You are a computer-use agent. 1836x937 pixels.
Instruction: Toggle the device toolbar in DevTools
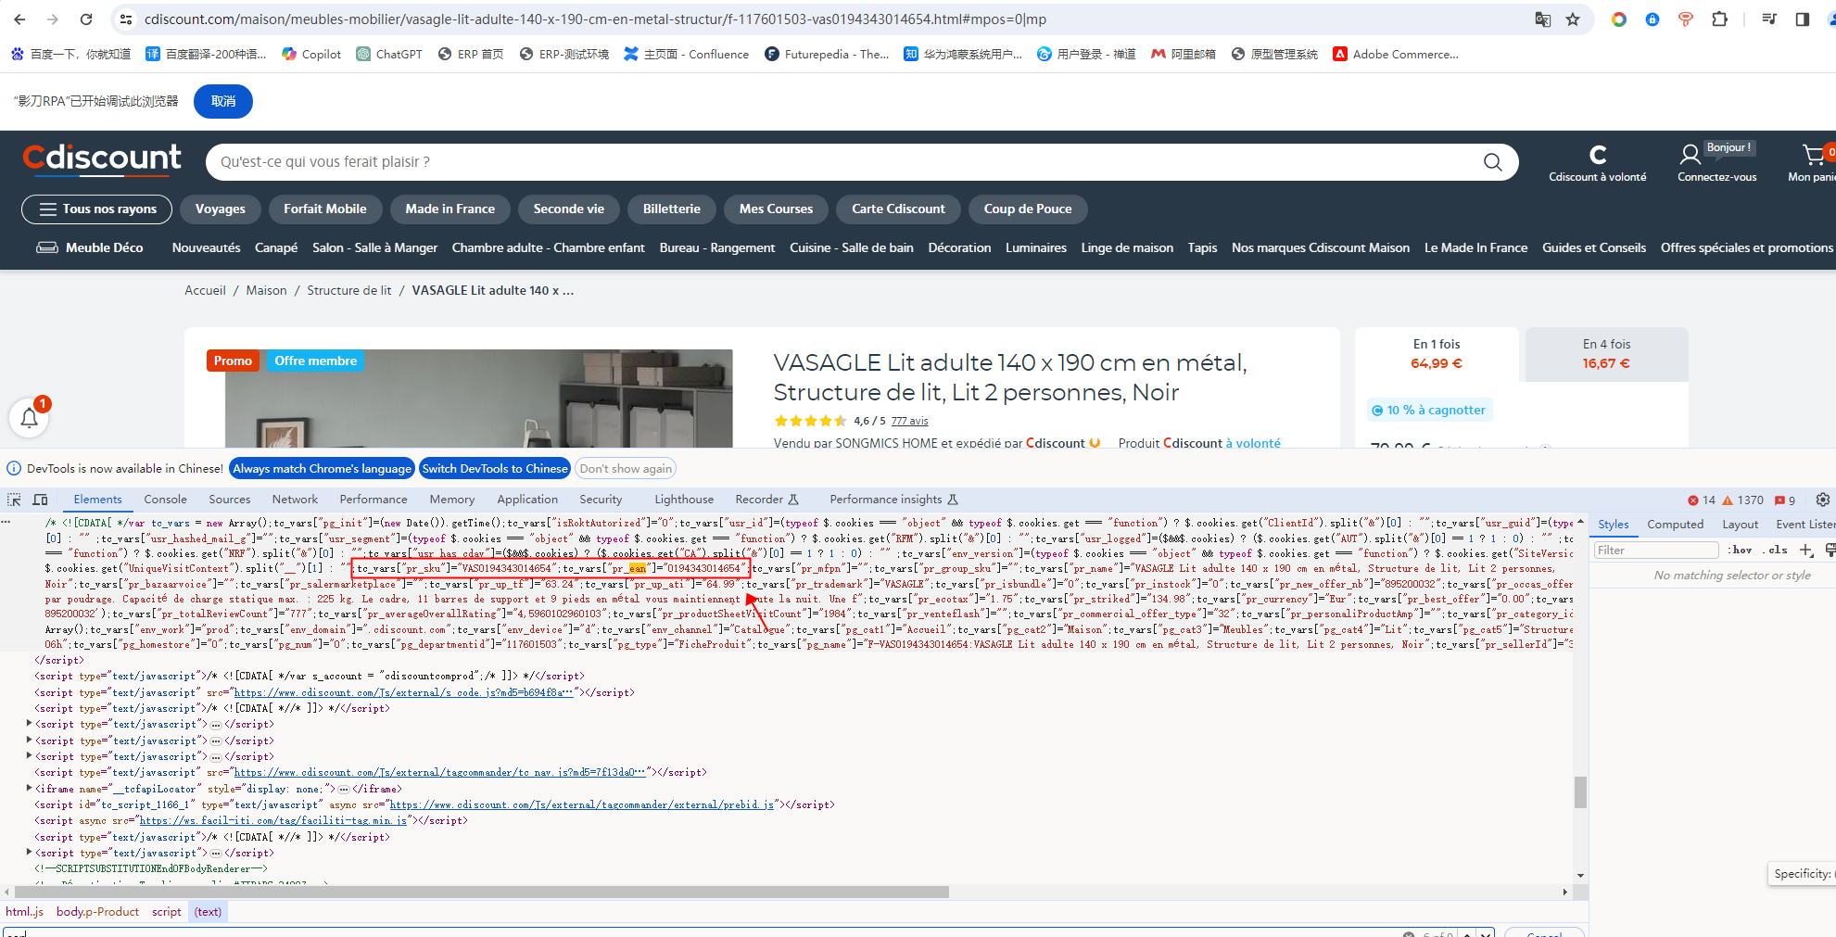41,500
